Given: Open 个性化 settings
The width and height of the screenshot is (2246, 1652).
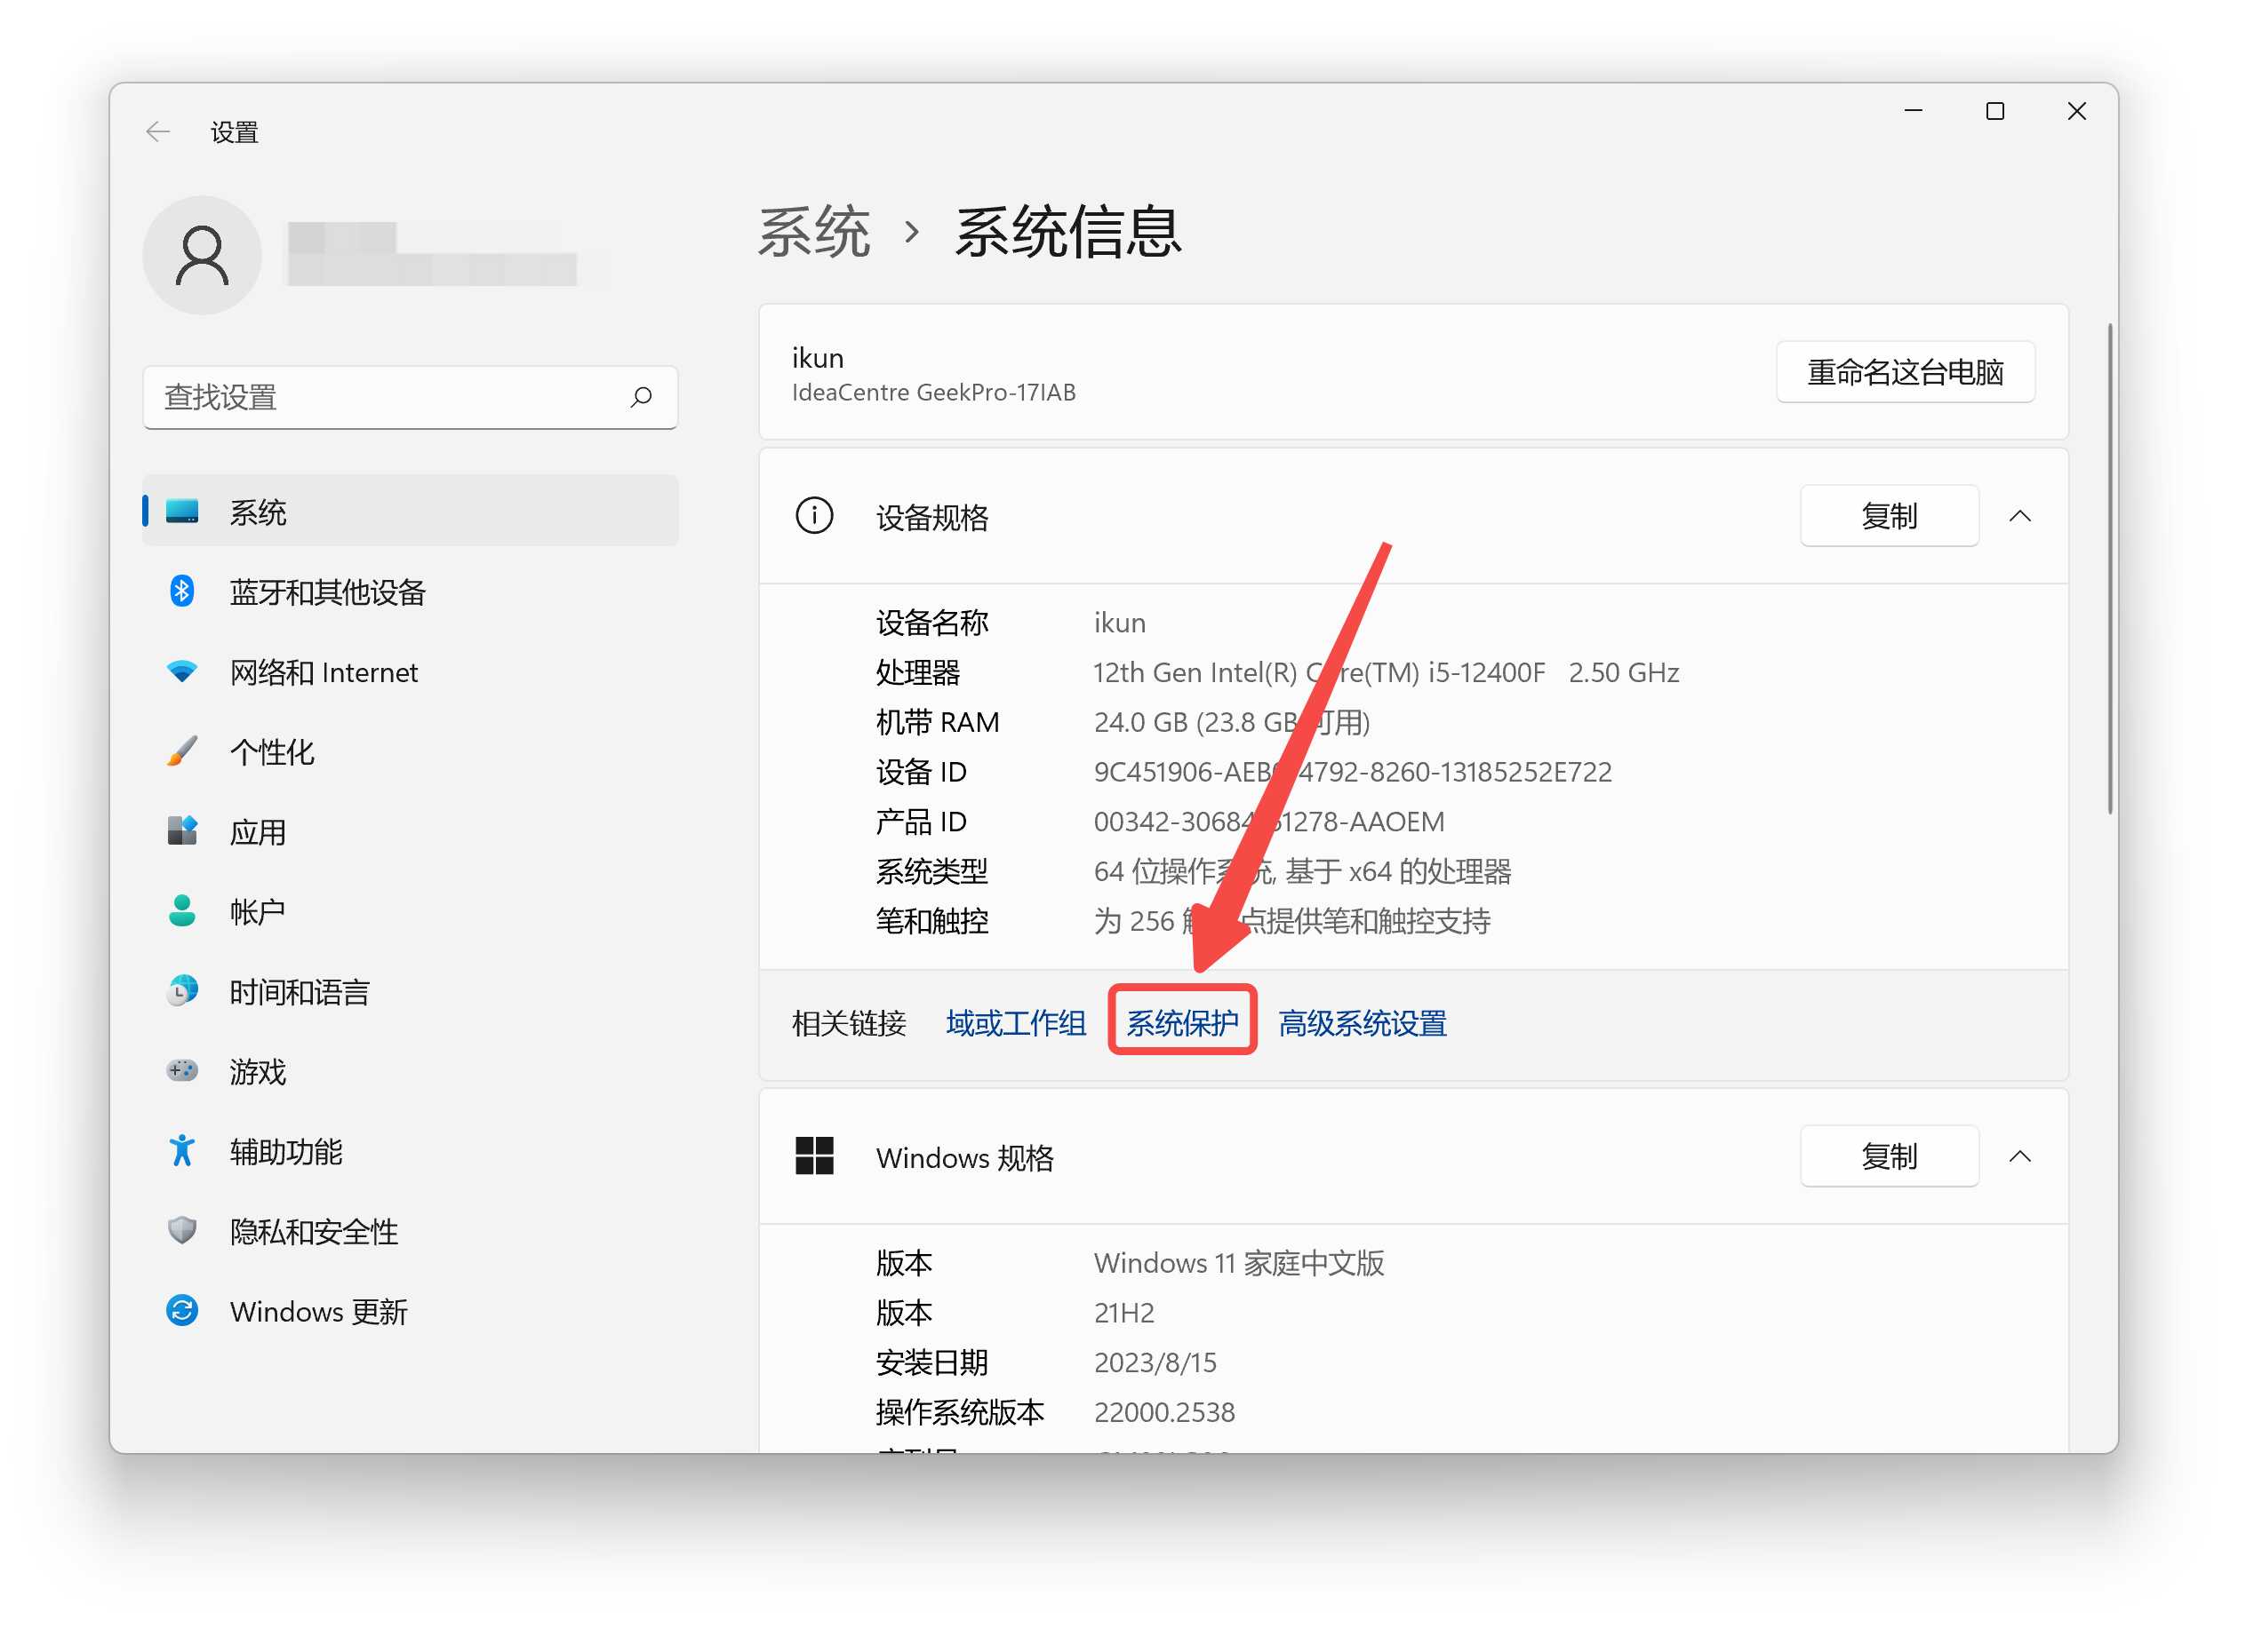Looking at the screenshot, I should (x=411, y=752).
